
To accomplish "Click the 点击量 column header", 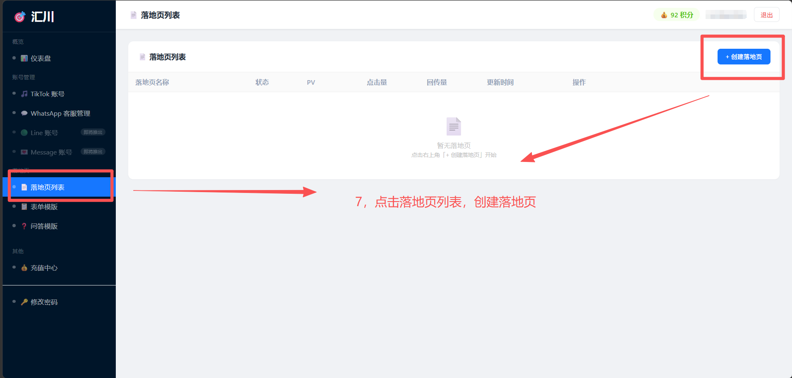I will 377,82.
